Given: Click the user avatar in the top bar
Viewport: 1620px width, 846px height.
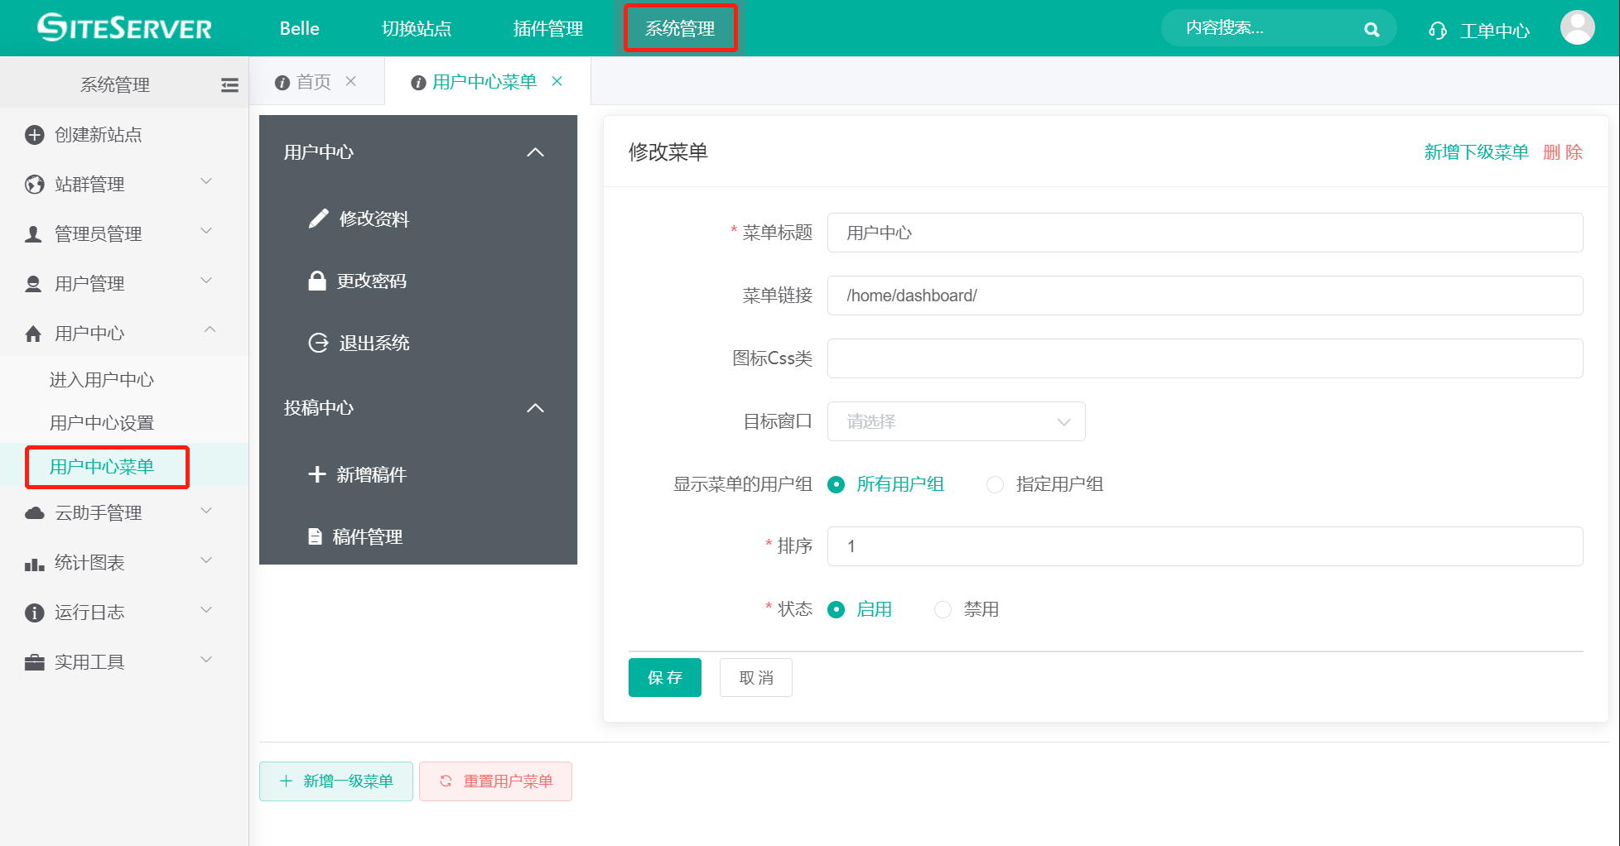Looking at the screenshot, I should tap(1577, 27).
